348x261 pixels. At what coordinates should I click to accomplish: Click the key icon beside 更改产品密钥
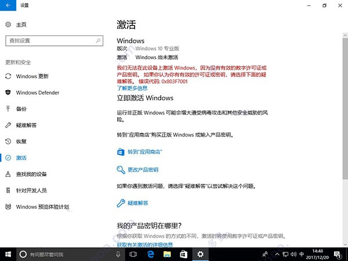121,170
